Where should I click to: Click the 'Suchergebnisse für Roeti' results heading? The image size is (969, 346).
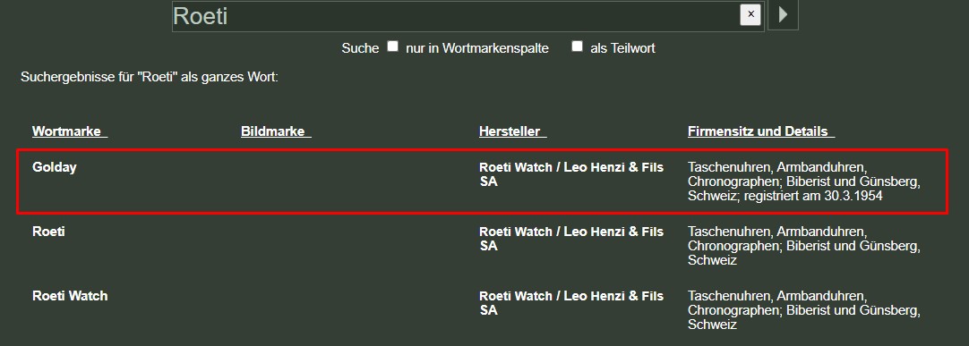pos(150,79)
